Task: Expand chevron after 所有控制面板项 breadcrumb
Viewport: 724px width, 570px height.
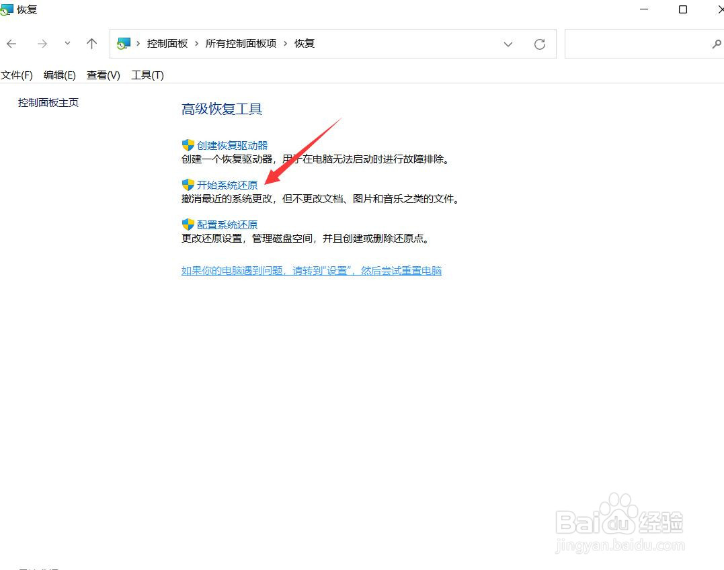Action: coord(285,44)
